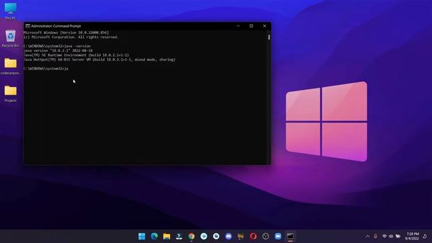Open the This PC desktop icon
432x243 pixels.
[x=11, y=11]
